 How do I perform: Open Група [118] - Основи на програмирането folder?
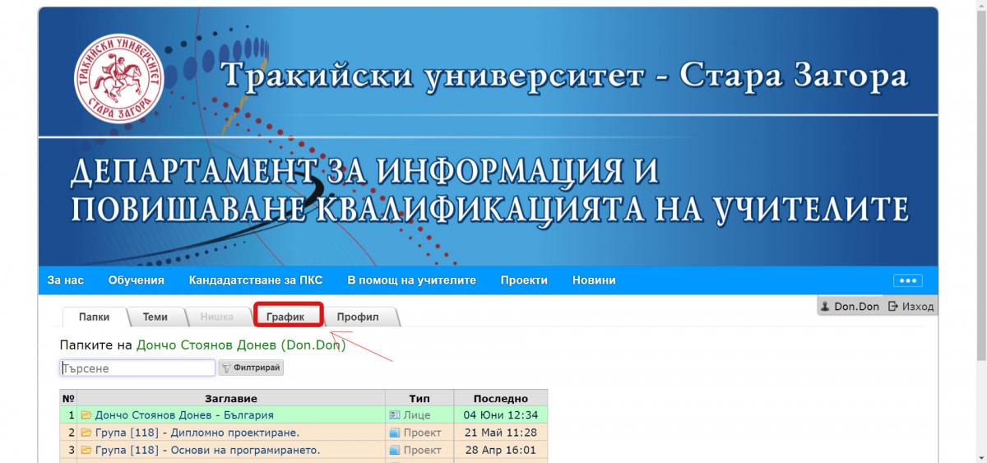point(207,450)
